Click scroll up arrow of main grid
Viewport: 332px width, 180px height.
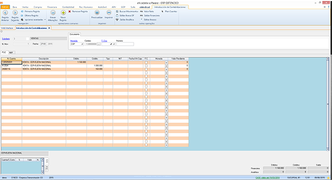[x=328, y=59]
